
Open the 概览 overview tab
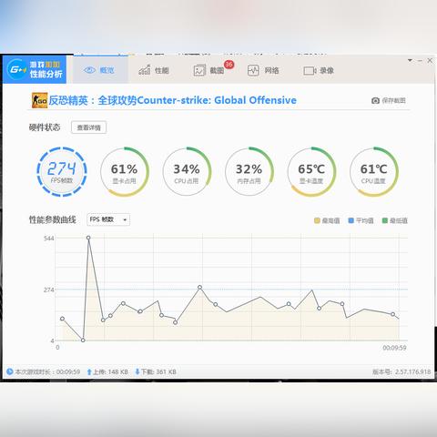[100, 70]
